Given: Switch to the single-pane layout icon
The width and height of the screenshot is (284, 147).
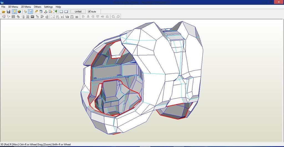Looking at the screenshot, I should tap(66, 12).
